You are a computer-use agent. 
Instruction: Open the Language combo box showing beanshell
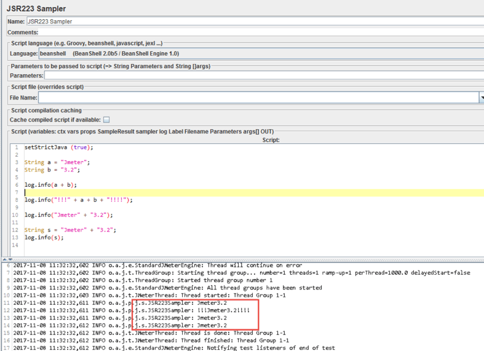click(x=261, y=53)
